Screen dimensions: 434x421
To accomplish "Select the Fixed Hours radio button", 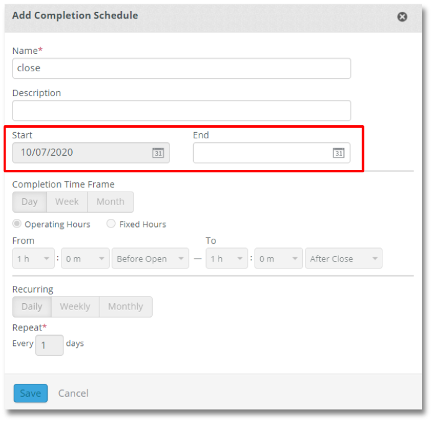I will [x=111, y=224].
